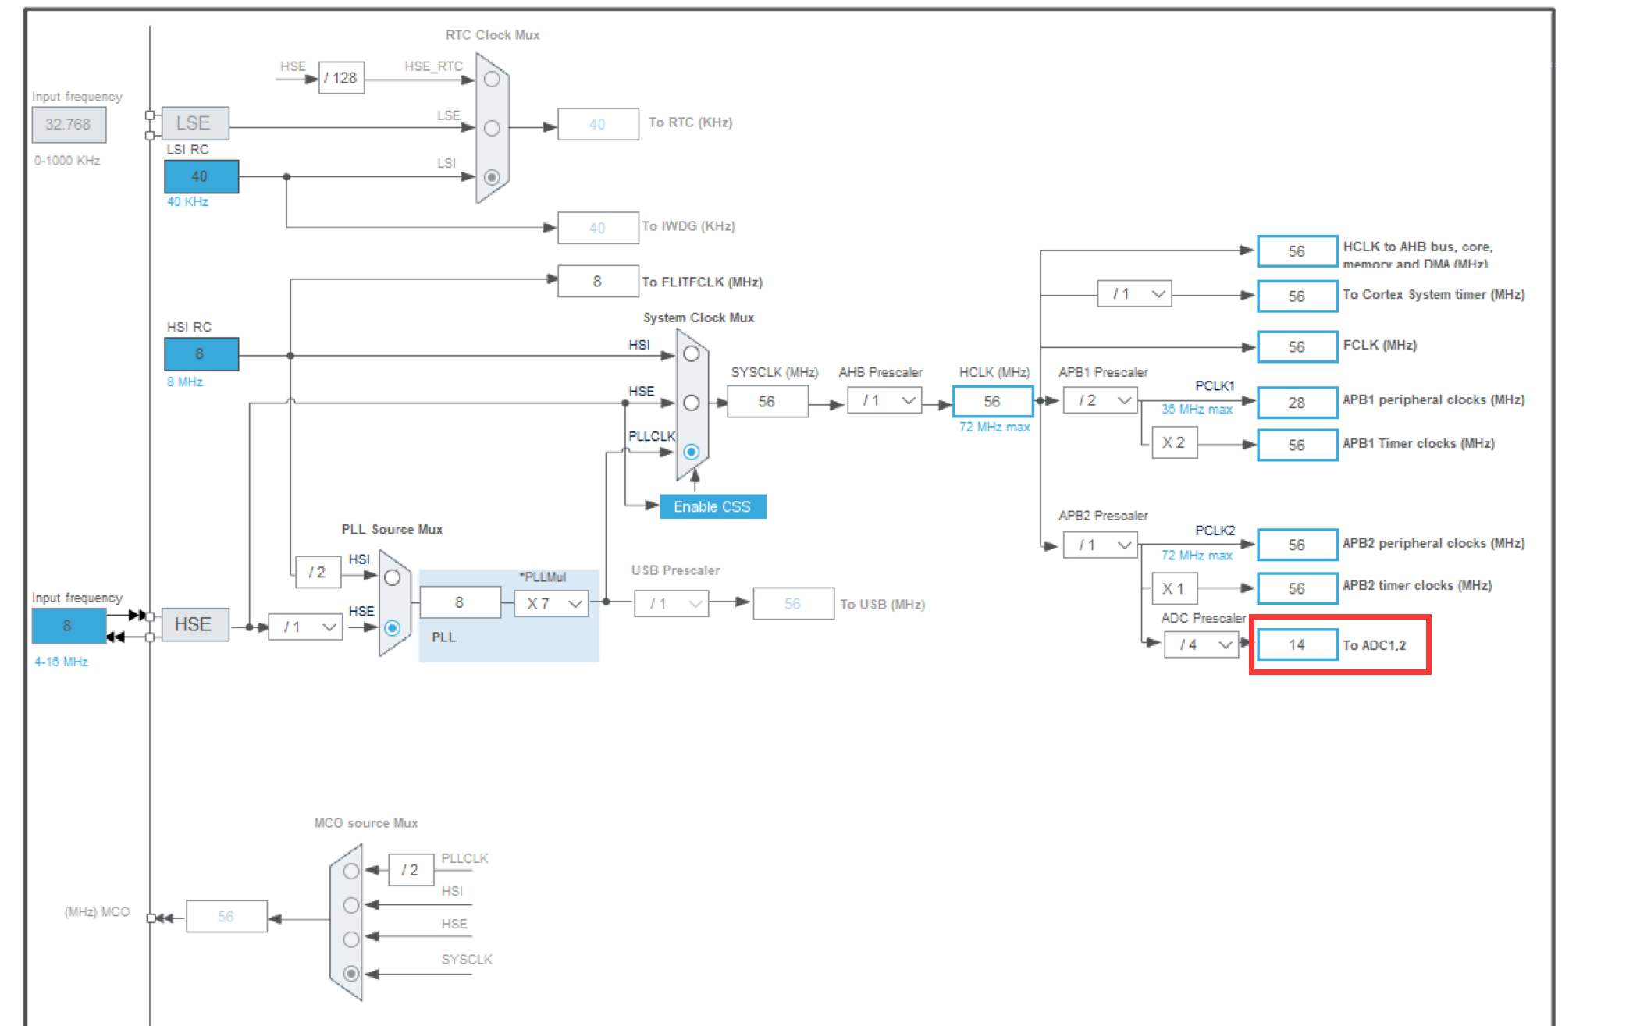
Task: Select HSE in the System Clock Mux
Action: point(692,403)
